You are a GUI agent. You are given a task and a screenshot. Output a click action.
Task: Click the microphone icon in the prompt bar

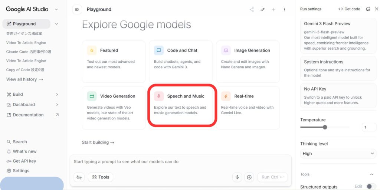(x=237, y=177)
